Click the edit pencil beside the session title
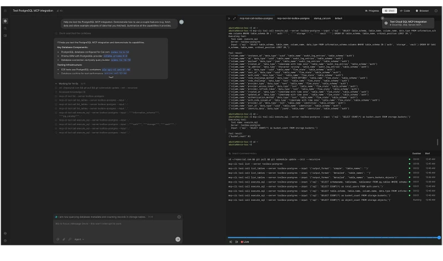The image size is (443, 261). click(58, 11)
